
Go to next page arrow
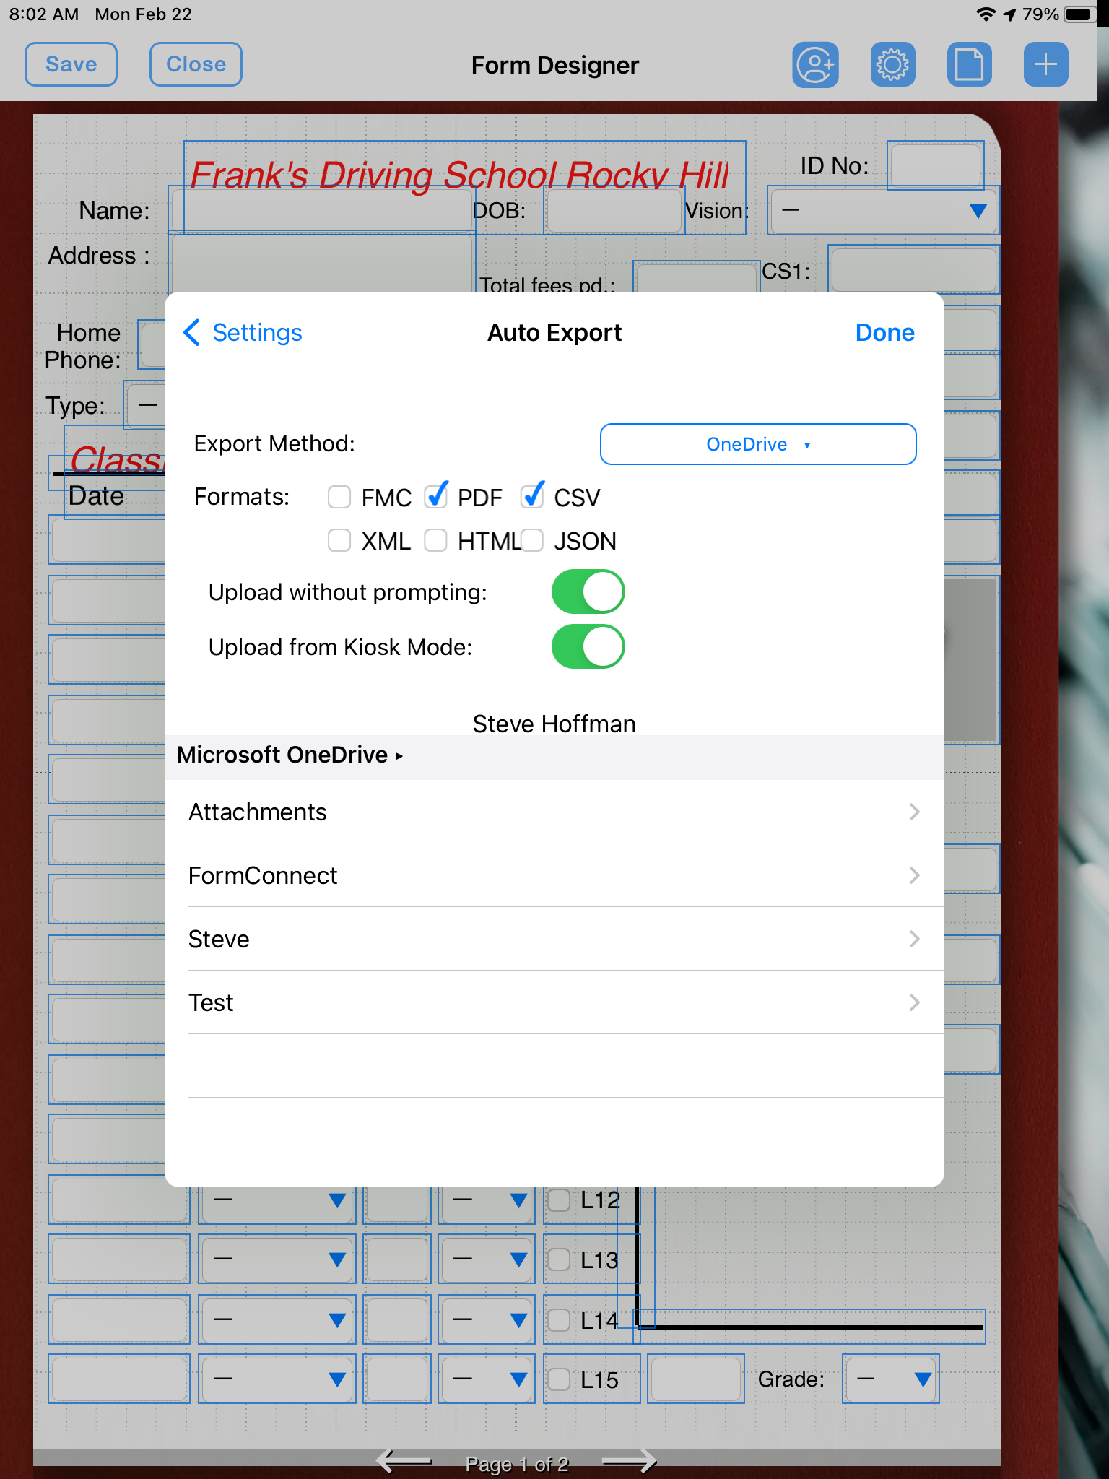628,1461
